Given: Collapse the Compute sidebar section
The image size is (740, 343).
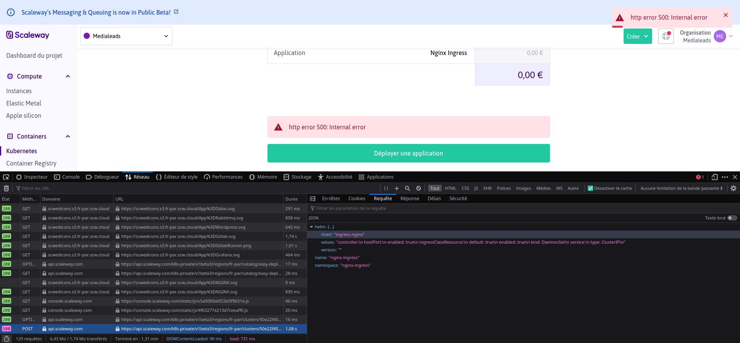Looking at the screenshot, I should coord(68,76).
